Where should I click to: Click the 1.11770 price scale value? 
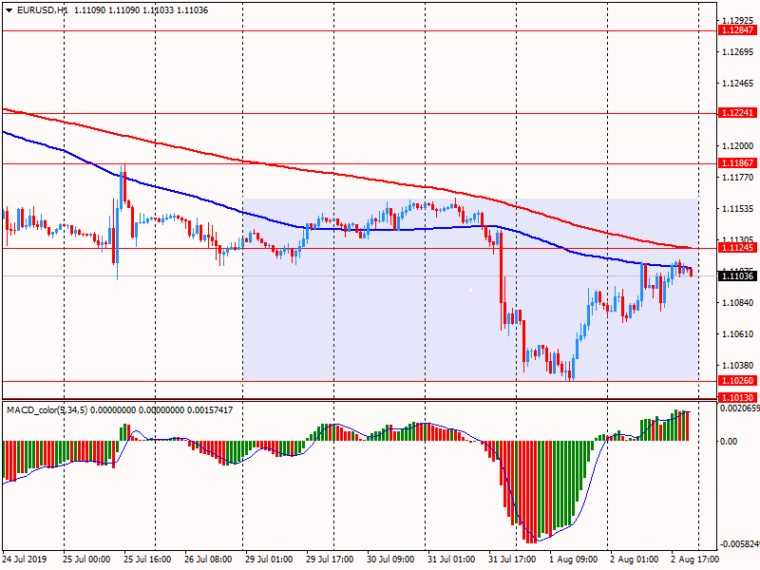(x=738, y=178)
